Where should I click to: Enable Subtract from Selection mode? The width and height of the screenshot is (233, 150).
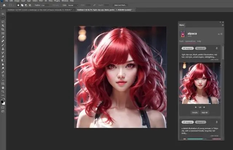pos(26,5)
